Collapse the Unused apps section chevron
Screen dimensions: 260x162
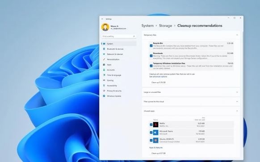point(237,111)
